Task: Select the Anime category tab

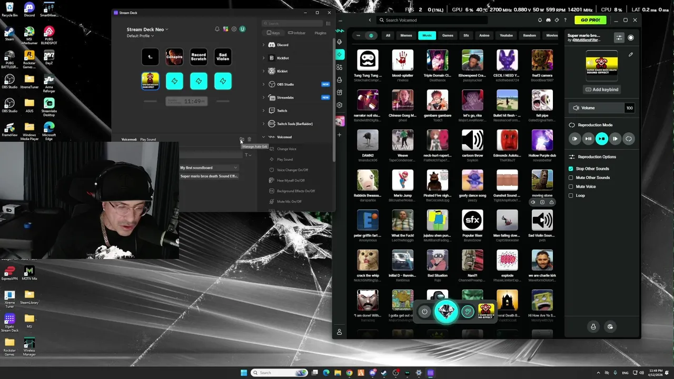Action: tap(484, 36)
